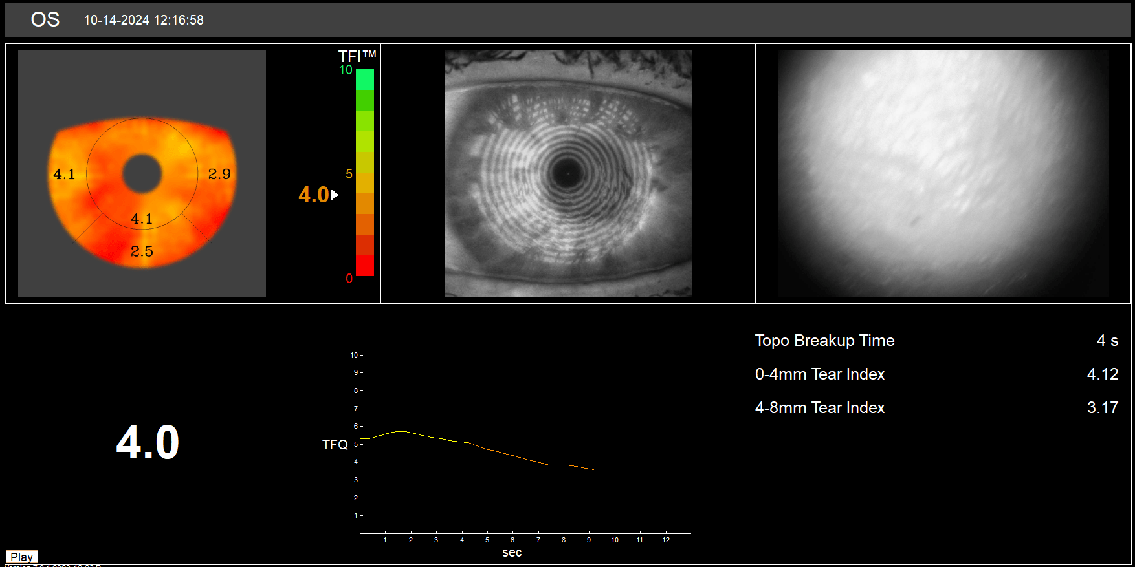Click the 3.17 tear index value

click(x=1103, y=408)
